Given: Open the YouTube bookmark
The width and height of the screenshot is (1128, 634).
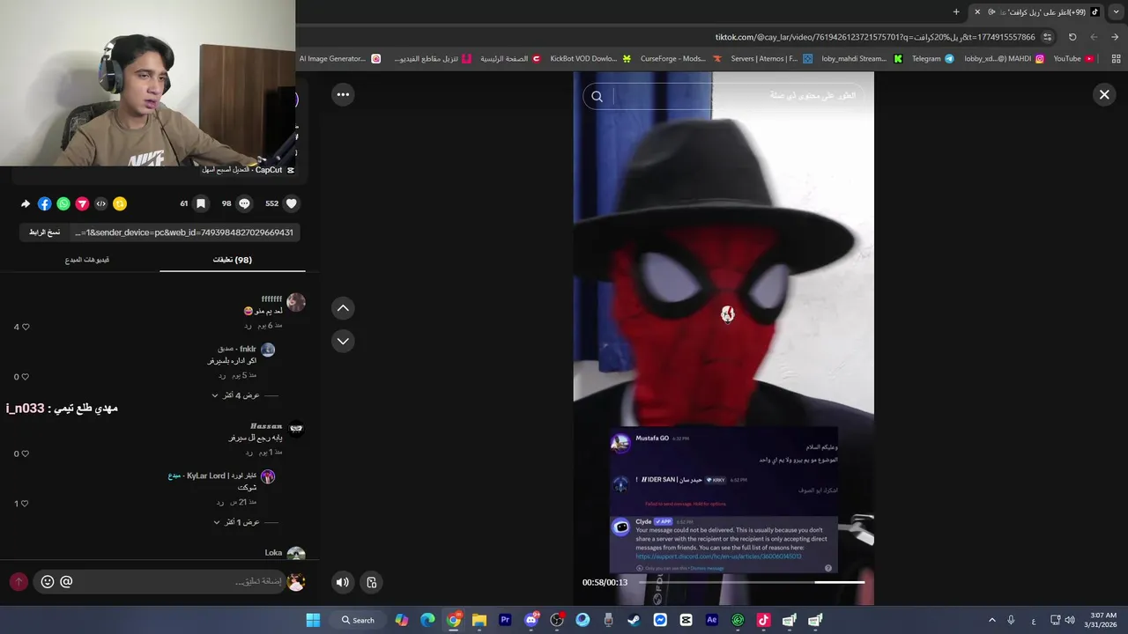Looking at the screenshot, I should click(1073, 59).
